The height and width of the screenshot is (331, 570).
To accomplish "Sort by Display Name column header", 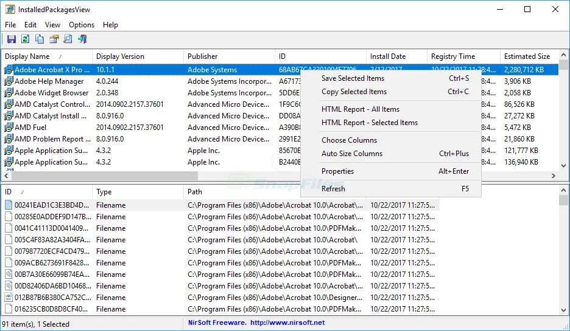I will tap(46, 56).
